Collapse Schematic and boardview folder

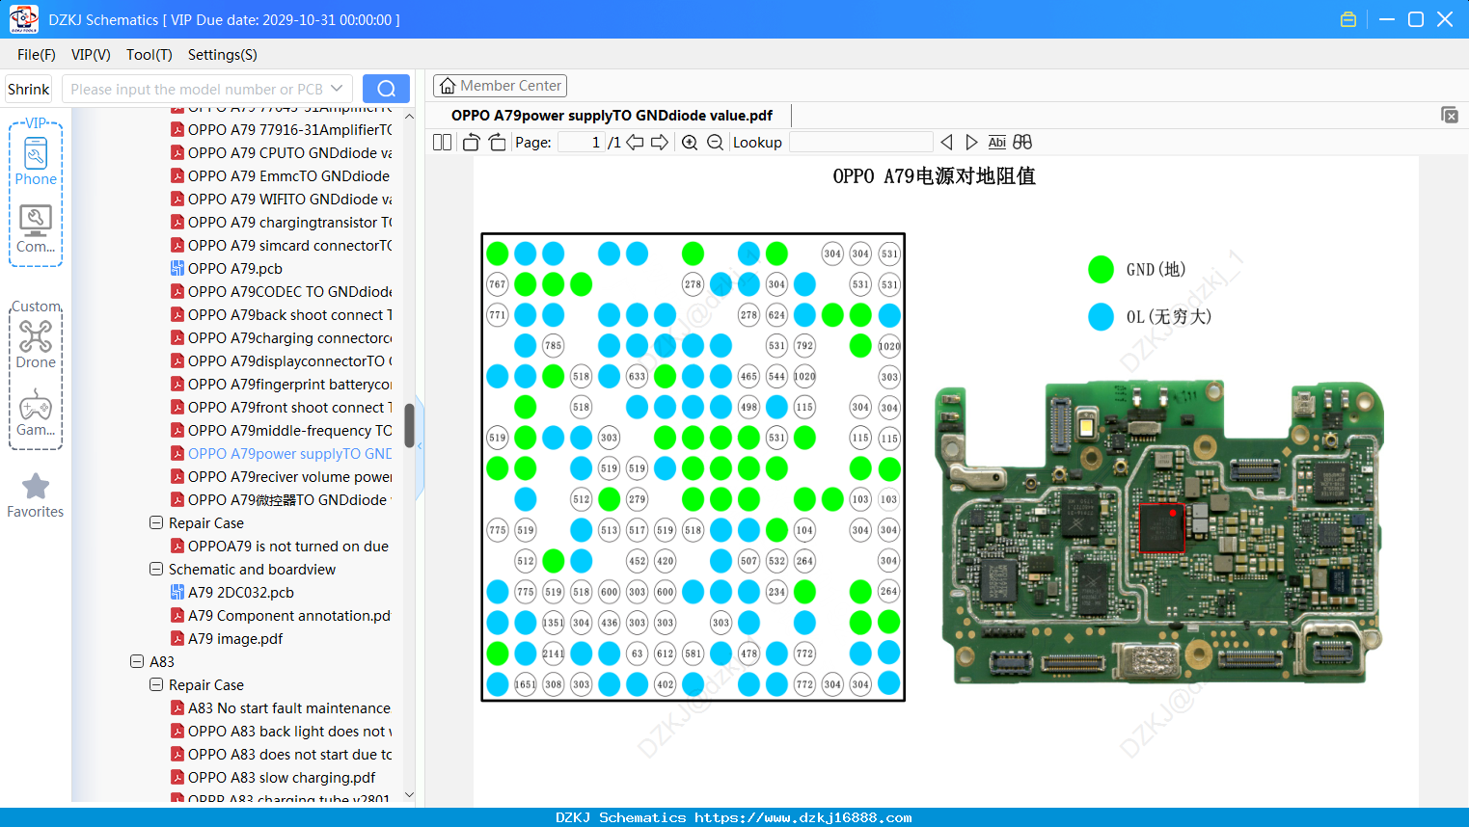pos(156,570)
